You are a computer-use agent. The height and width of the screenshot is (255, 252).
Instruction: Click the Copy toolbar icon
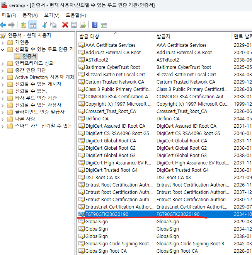[53, 25]
